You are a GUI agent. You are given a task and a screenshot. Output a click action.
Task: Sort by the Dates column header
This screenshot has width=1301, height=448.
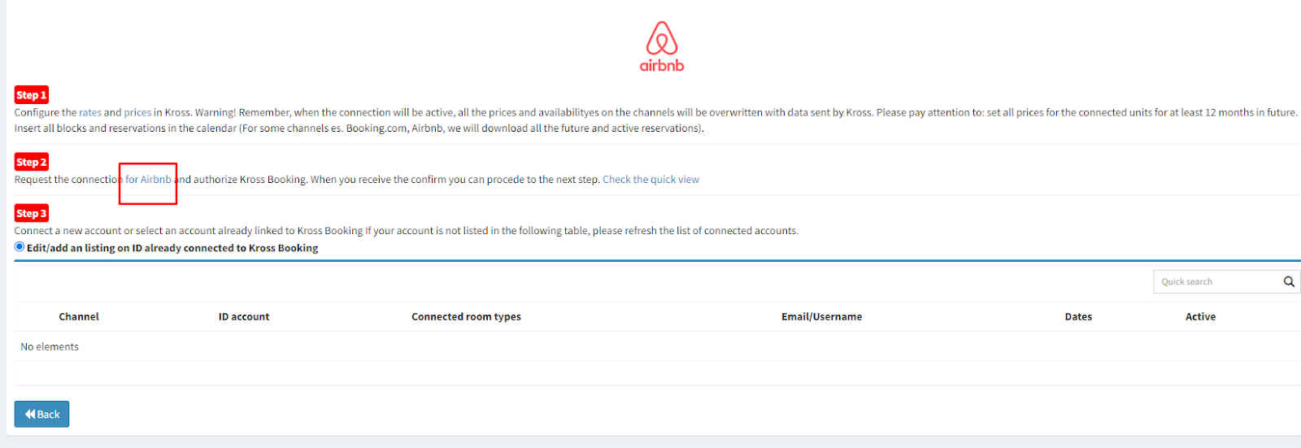click(x=1078, y=317)
